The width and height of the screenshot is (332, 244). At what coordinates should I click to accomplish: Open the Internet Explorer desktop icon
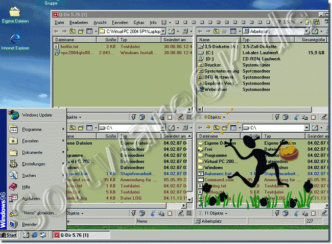[15, 42]
